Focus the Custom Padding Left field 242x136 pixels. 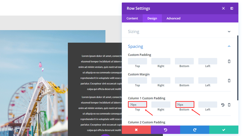click(208, 61)
